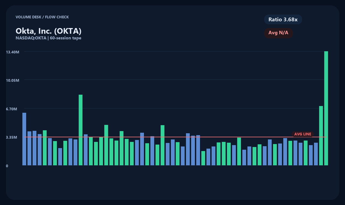Click the 6.70M axis label

12,109
